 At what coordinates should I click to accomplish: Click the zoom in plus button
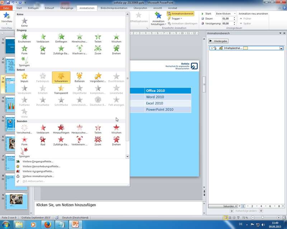click(279, 218)
